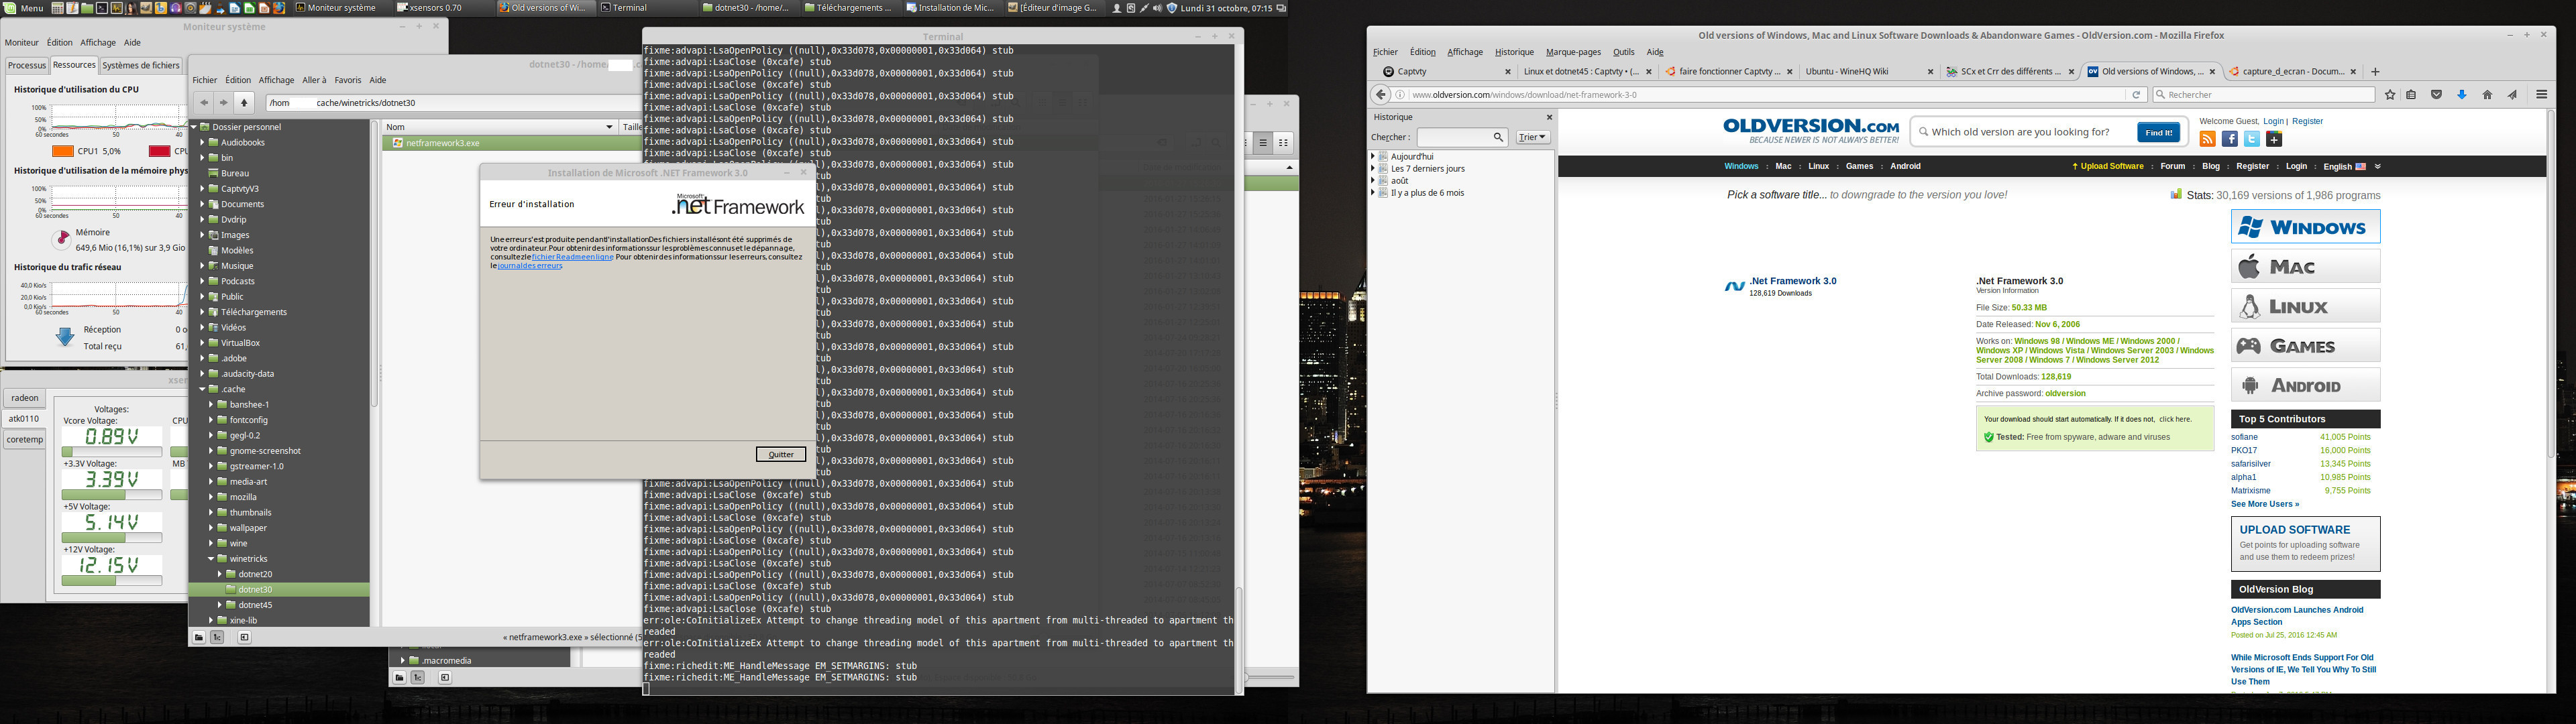Click the bookmark star icon in Firefox

(2390, 95)
